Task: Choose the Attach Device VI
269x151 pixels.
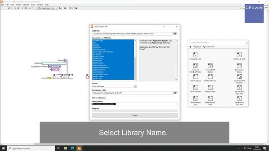Action: 195,76
